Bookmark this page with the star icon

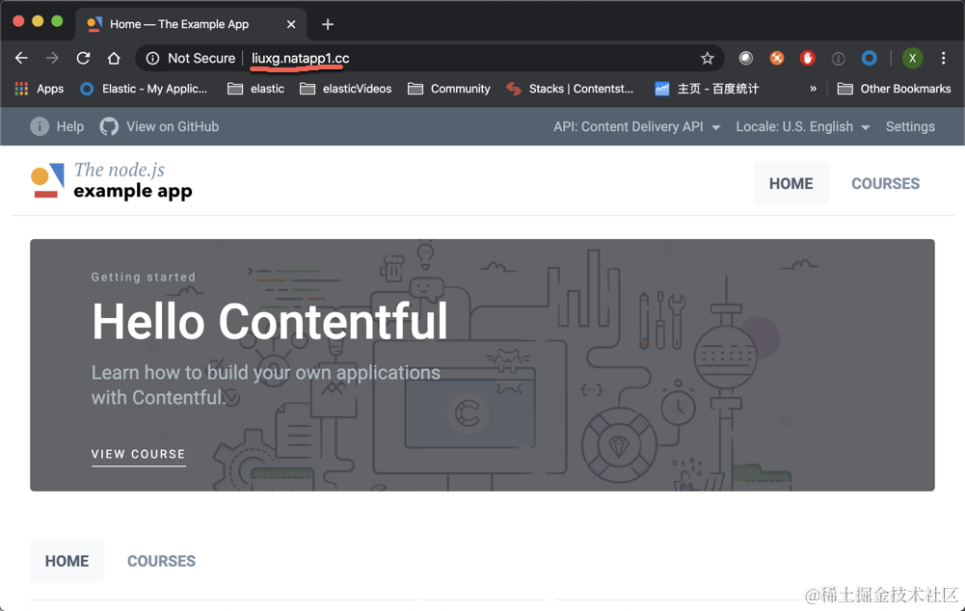click(x=708, y=58)
